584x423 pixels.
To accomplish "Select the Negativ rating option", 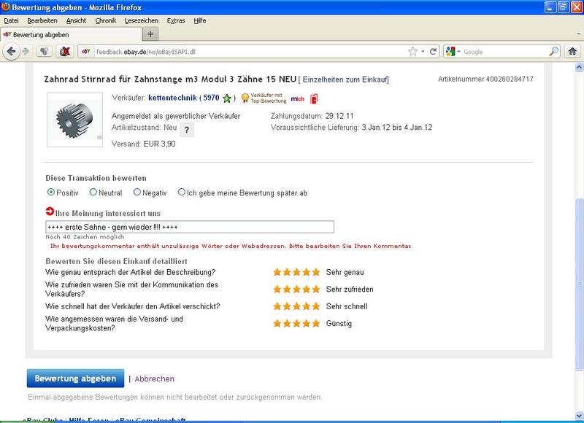I will click(x=137, y=192).
